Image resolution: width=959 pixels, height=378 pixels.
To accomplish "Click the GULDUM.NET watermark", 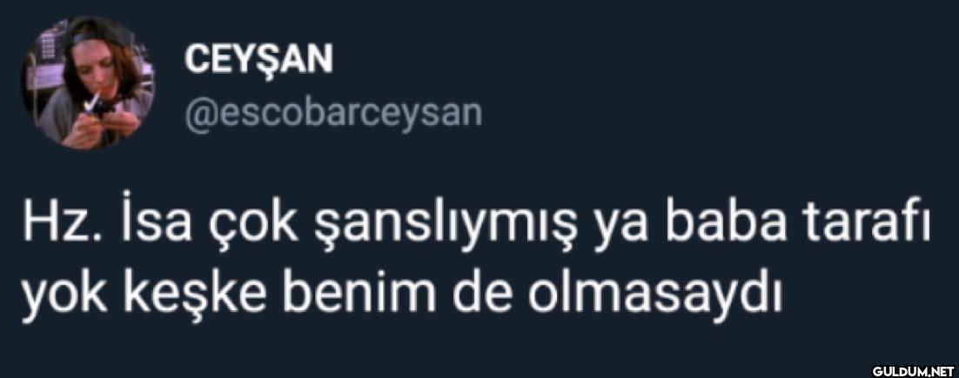I will pyautogui.click(x=913, y=370).
